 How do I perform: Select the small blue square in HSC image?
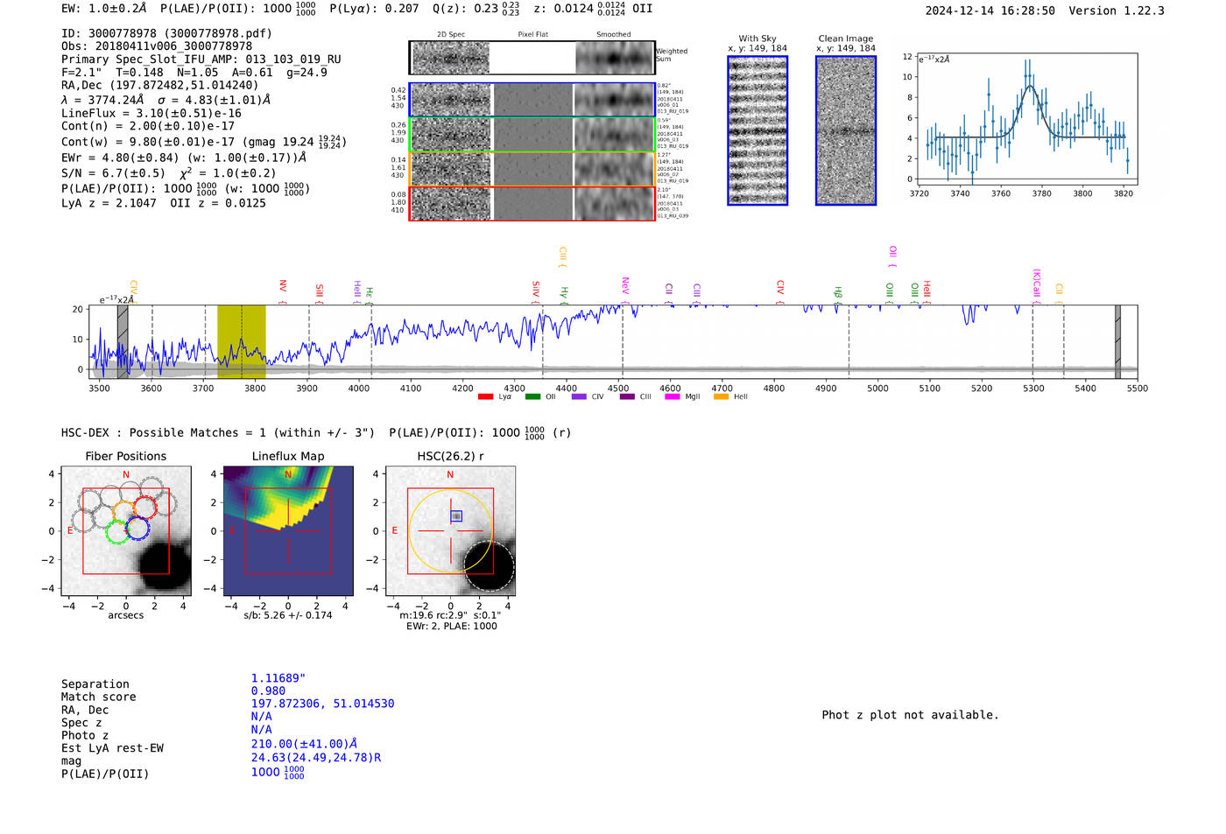pos(456,516)
